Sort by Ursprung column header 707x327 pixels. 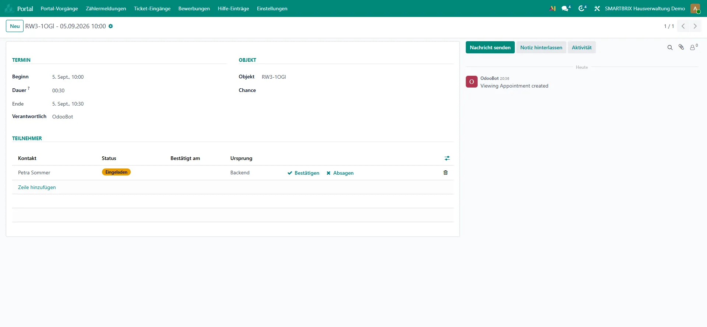[241, 158]
